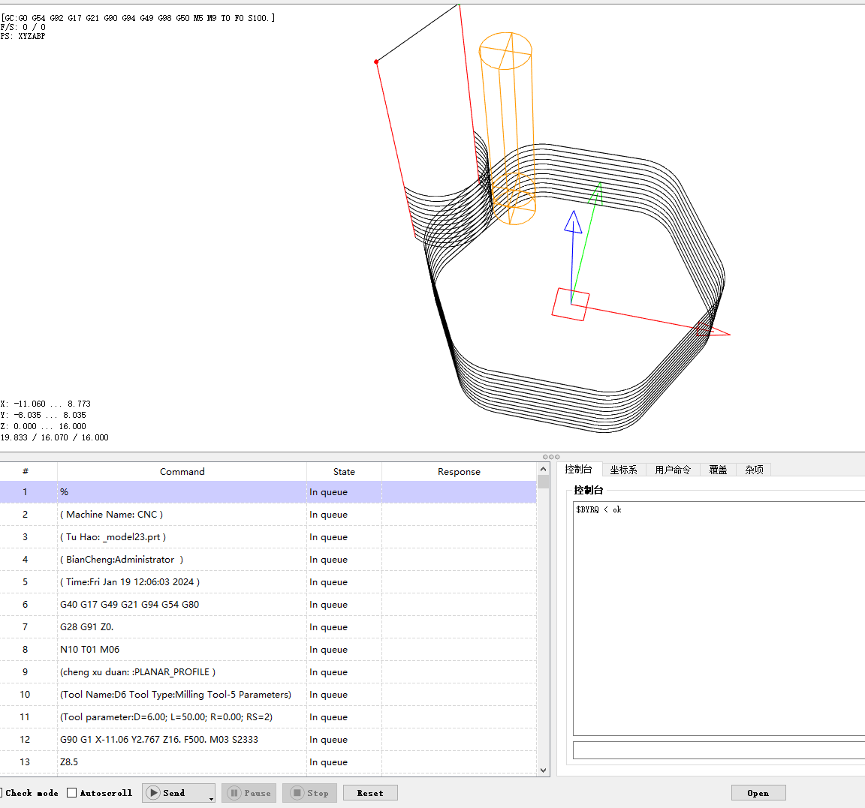Click the blue Z-axis arrow in viewer
865x808 pixels.
[x=573, y=223]
